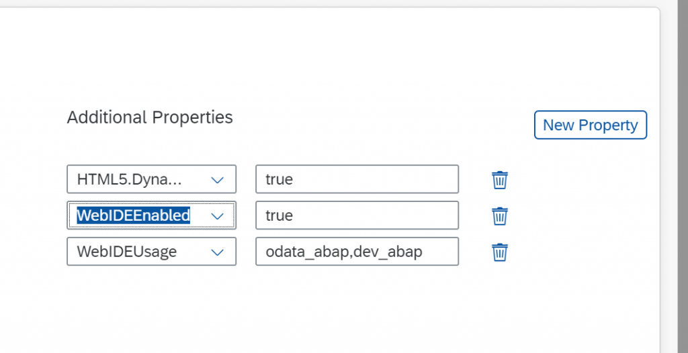
Task: Click trash icon beside odata_abap,dev_abap value
Action: coord(500,252)
